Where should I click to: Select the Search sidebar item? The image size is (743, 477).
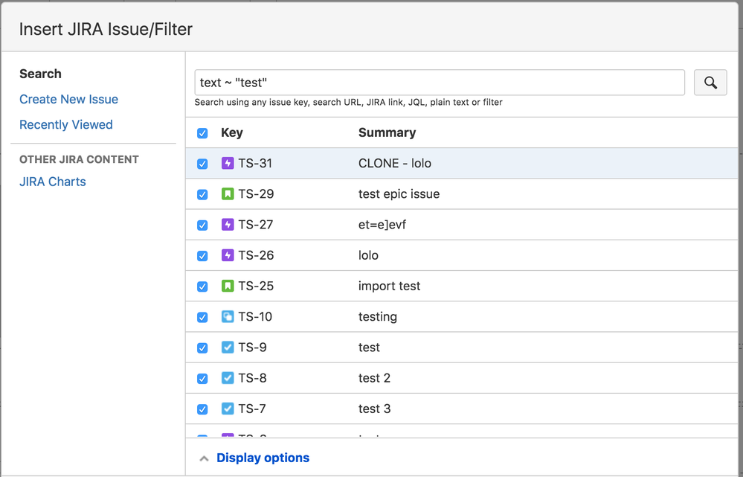[x=40, y=74]
